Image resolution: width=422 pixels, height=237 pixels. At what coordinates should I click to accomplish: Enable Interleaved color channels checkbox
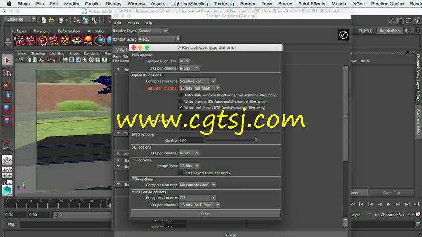[x=180, y=173]
